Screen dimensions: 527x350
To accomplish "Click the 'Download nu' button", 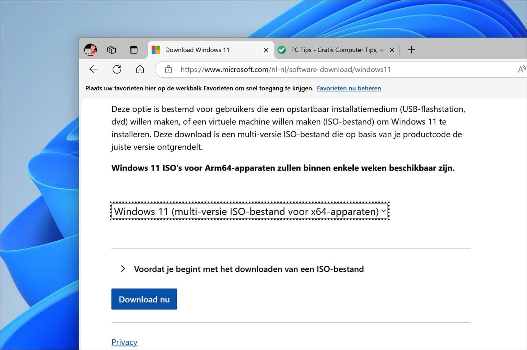I will 144,299.
